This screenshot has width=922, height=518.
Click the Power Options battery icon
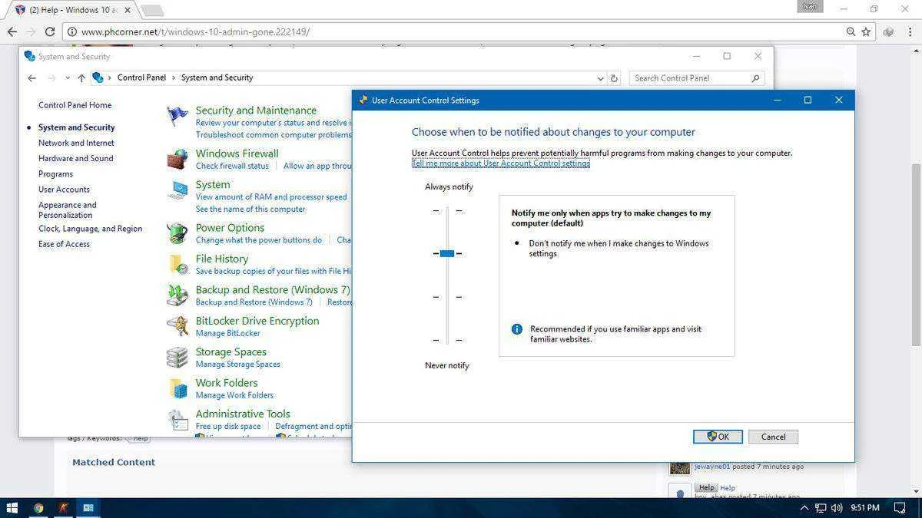[x=177, y=233]
